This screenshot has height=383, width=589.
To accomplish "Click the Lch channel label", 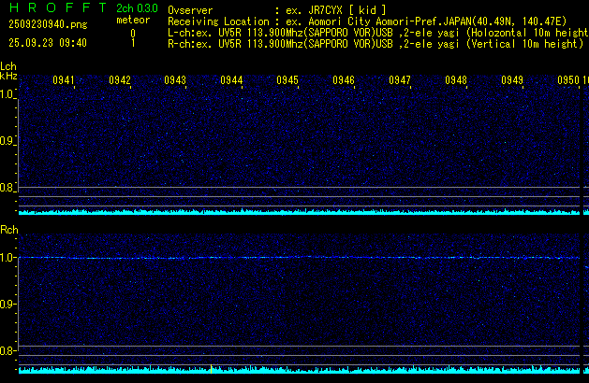I will [x=8, y=66].
